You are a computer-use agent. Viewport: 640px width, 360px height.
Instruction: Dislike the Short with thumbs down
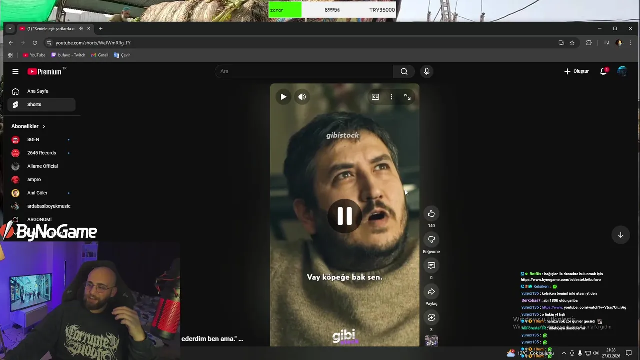431,239
